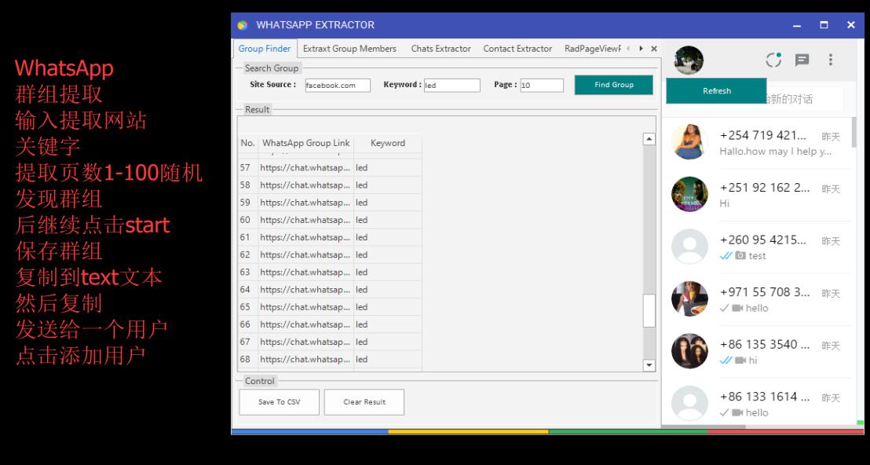Click the WhatsApp profile avatar picture

tap(689, 60)
